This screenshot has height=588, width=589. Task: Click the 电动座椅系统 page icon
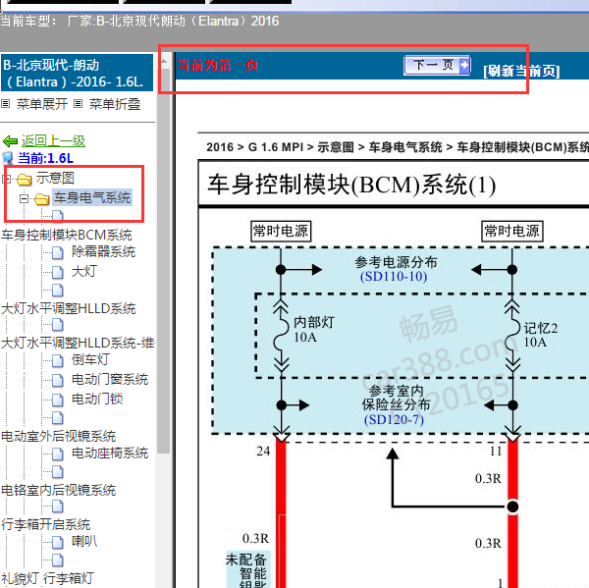tap(58, 454)
